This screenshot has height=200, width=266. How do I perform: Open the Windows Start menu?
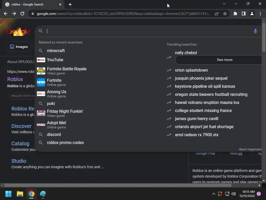tap(8, 194)
